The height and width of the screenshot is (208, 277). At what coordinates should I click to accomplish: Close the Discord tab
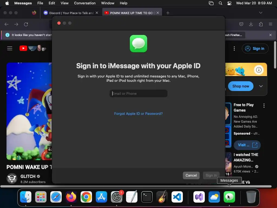pos(97,13)
